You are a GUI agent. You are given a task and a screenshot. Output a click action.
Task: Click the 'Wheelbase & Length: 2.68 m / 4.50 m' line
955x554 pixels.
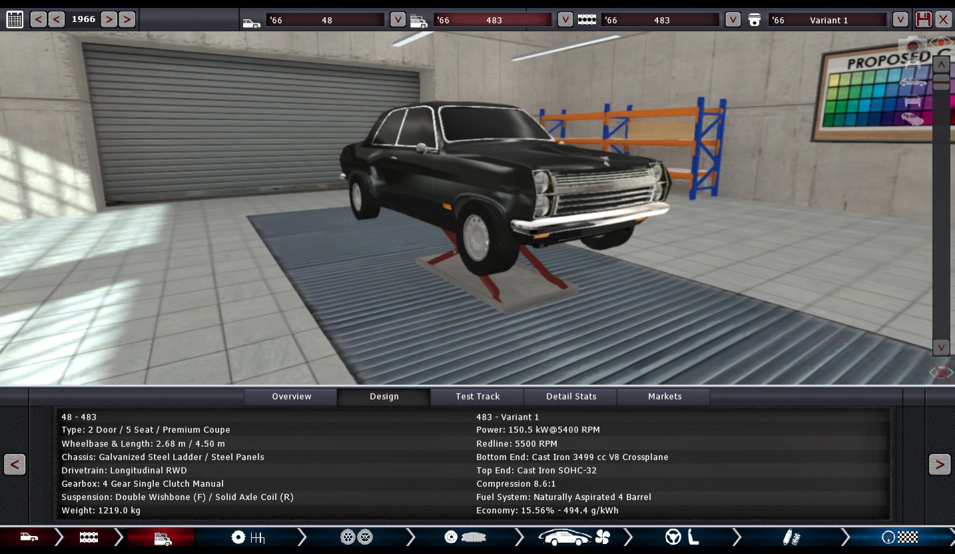click(x=143, y=443)
